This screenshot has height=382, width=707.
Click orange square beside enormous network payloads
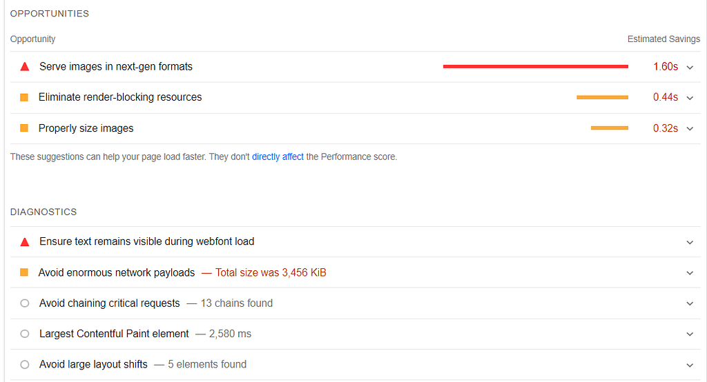point(24,272)
